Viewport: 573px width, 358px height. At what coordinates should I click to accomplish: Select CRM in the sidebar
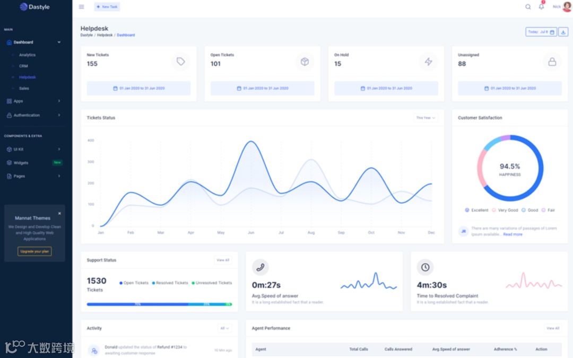point(23,66)
